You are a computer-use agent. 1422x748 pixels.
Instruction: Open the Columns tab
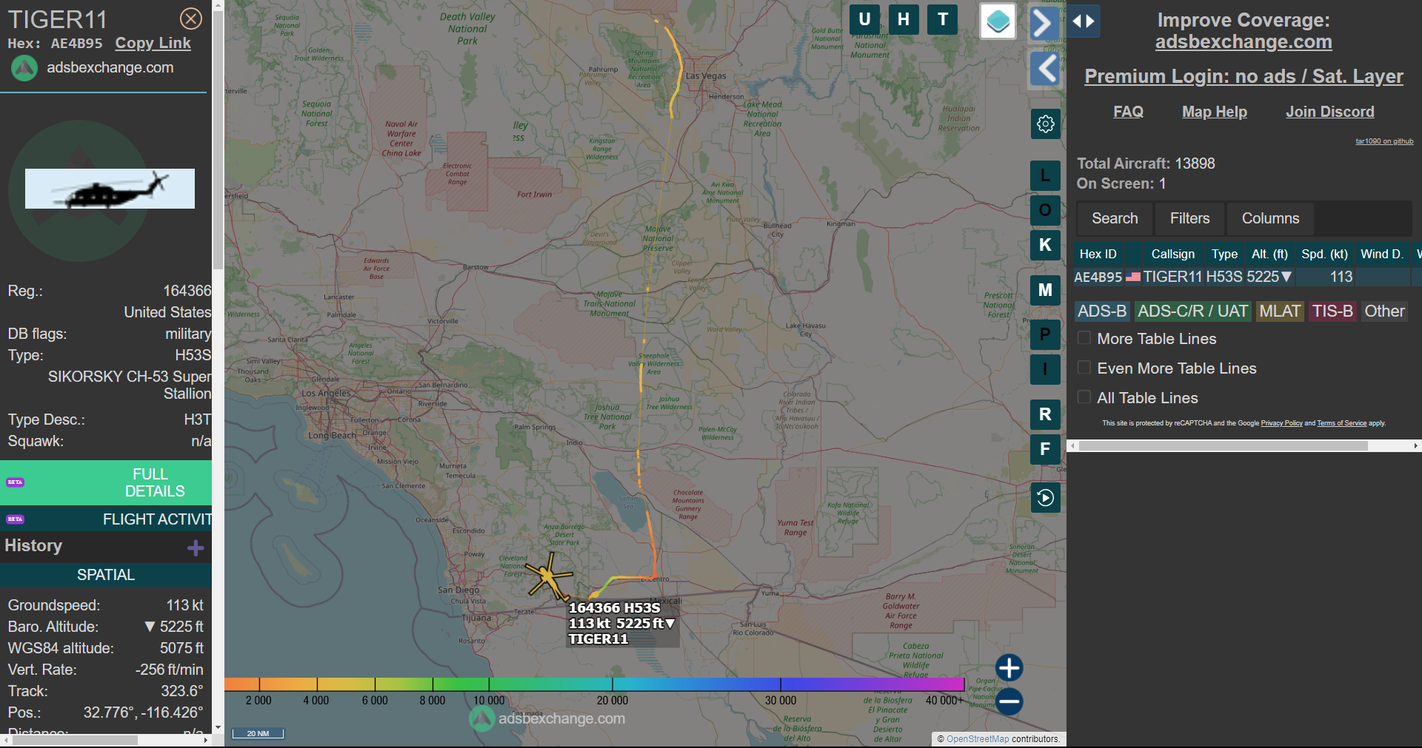point(1270,218)
